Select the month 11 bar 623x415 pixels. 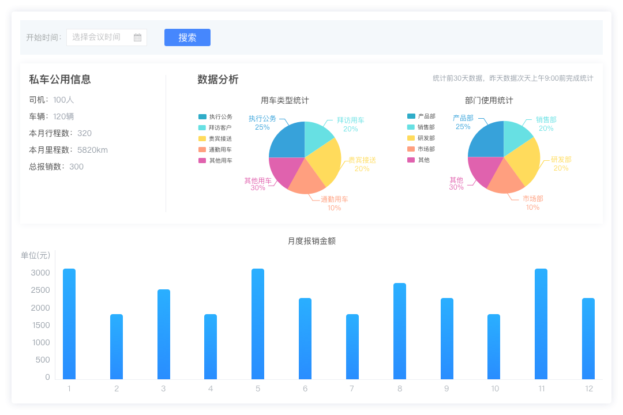point(541,324)
